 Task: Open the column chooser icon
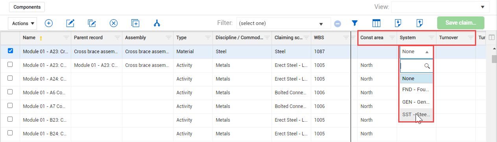[377, 23]
